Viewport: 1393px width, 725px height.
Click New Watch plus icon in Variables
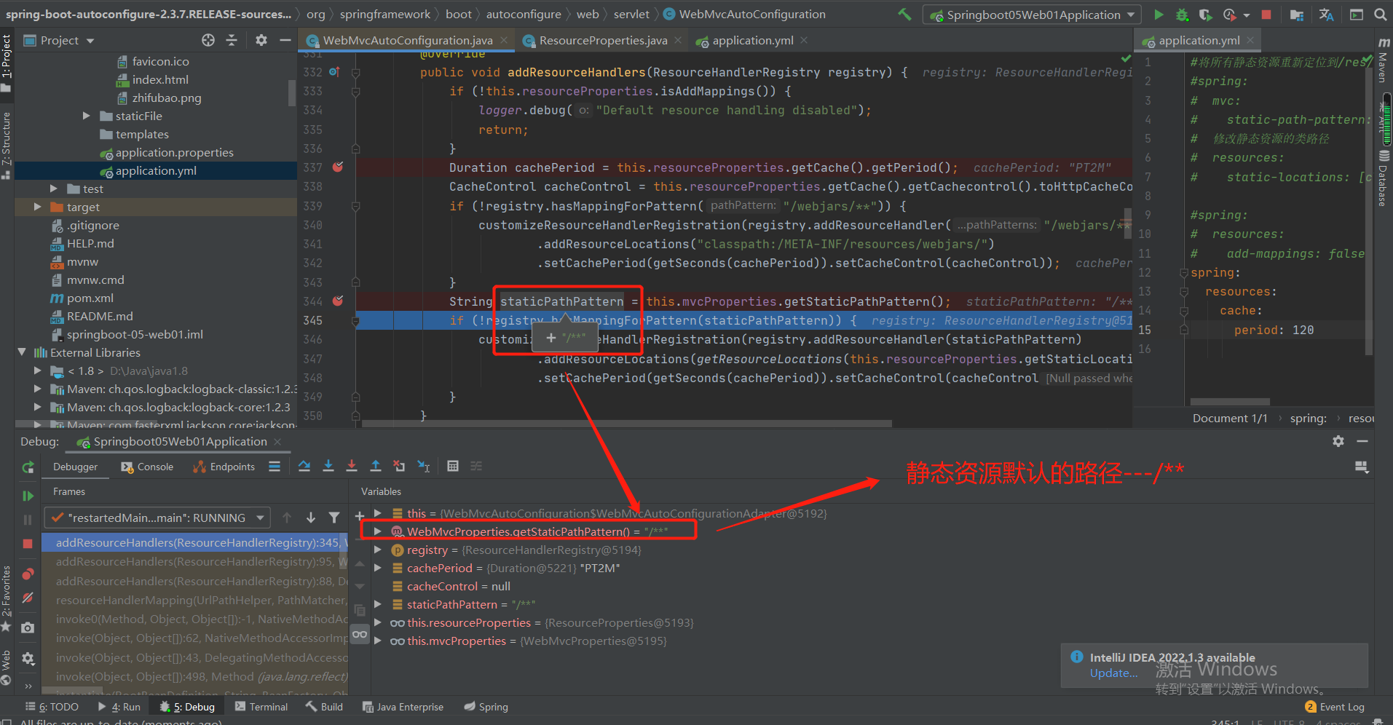coord(360,516)
